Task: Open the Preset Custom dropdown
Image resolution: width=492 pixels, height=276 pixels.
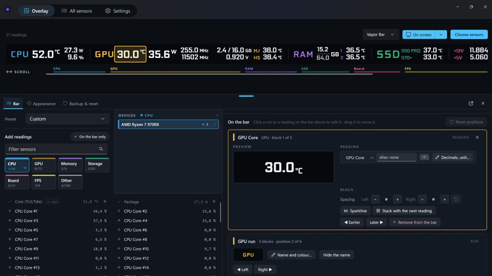Action: 67,119
